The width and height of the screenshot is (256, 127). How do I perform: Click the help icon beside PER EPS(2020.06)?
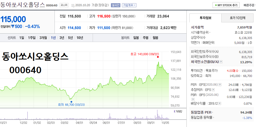coord(220,85)
